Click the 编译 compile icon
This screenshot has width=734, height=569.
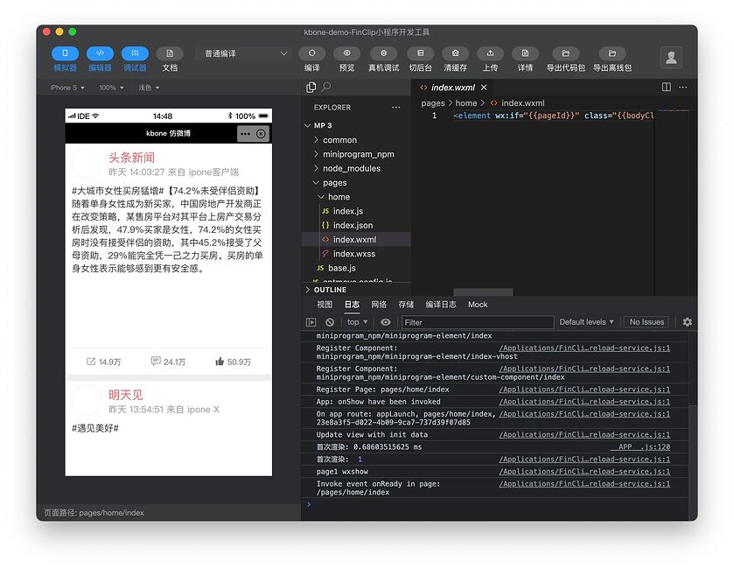point(311,53)
